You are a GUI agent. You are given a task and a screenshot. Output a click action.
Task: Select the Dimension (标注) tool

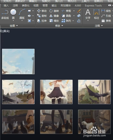[x=96, y=14]
